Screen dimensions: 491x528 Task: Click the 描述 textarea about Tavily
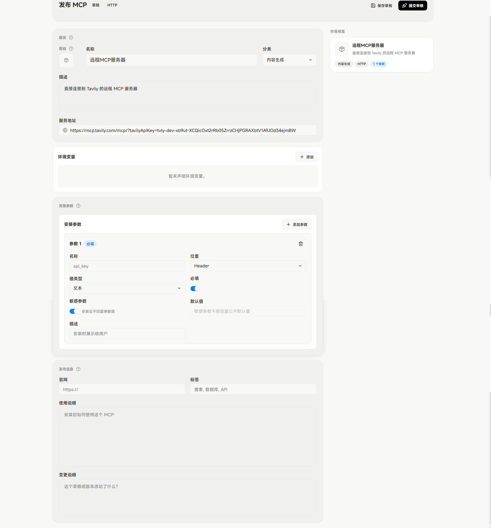pyautogui.click(x=188, y=96)
